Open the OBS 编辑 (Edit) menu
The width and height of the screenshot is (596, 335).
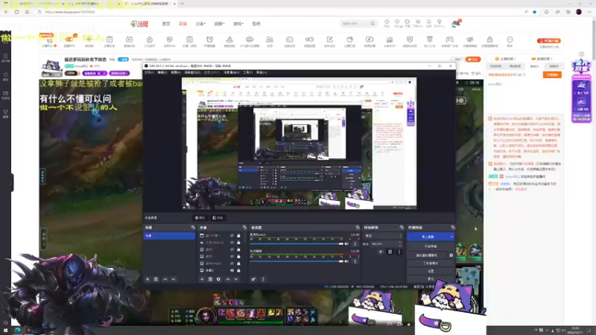(x=162, y=72)
